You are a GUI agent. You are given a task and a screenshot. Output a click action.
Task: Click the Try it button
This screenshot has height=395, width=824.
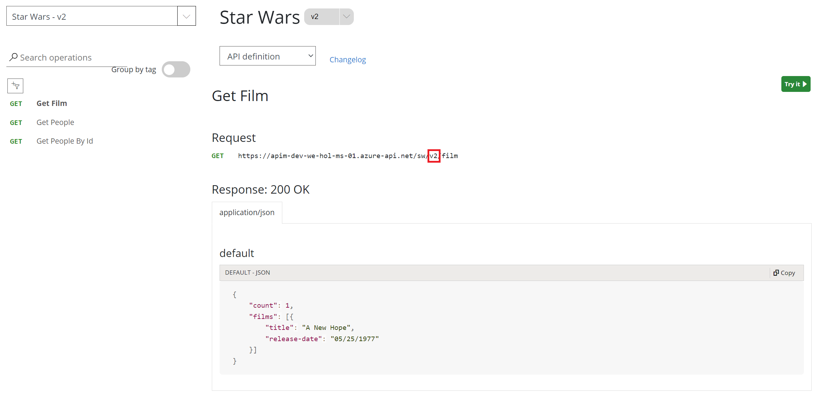pos(795,84)
